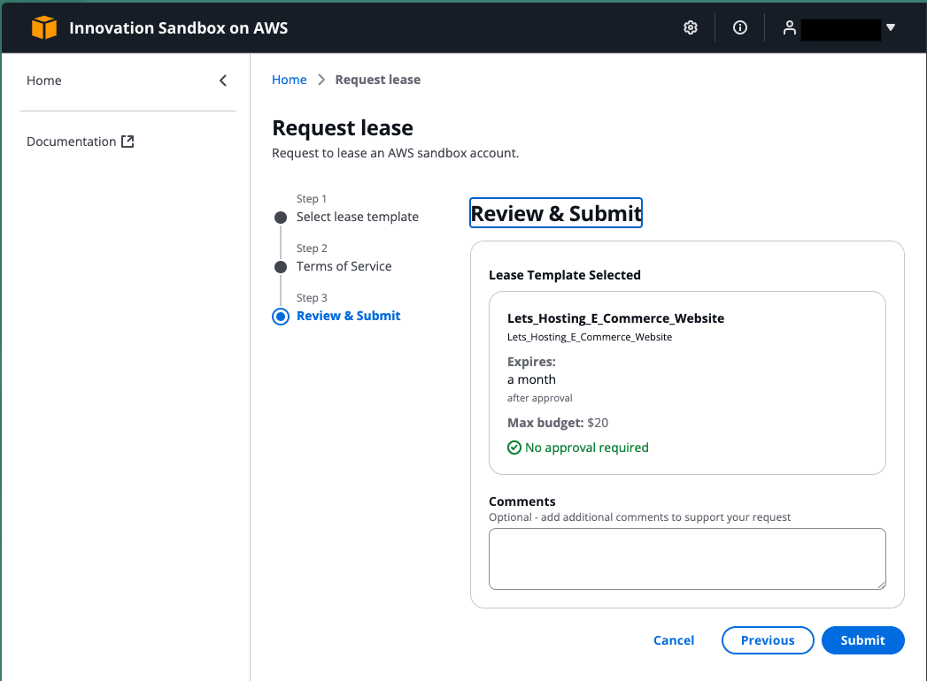Click the Step 1 circle indicator
This screenshot has height=681, width=927.
point(281,218)
